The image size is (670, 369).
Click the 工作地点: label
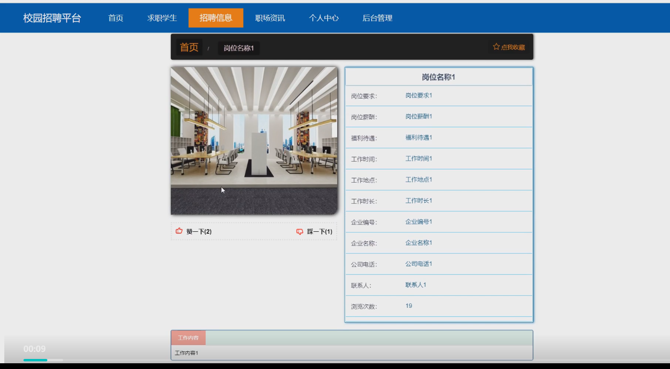point(364,180)
